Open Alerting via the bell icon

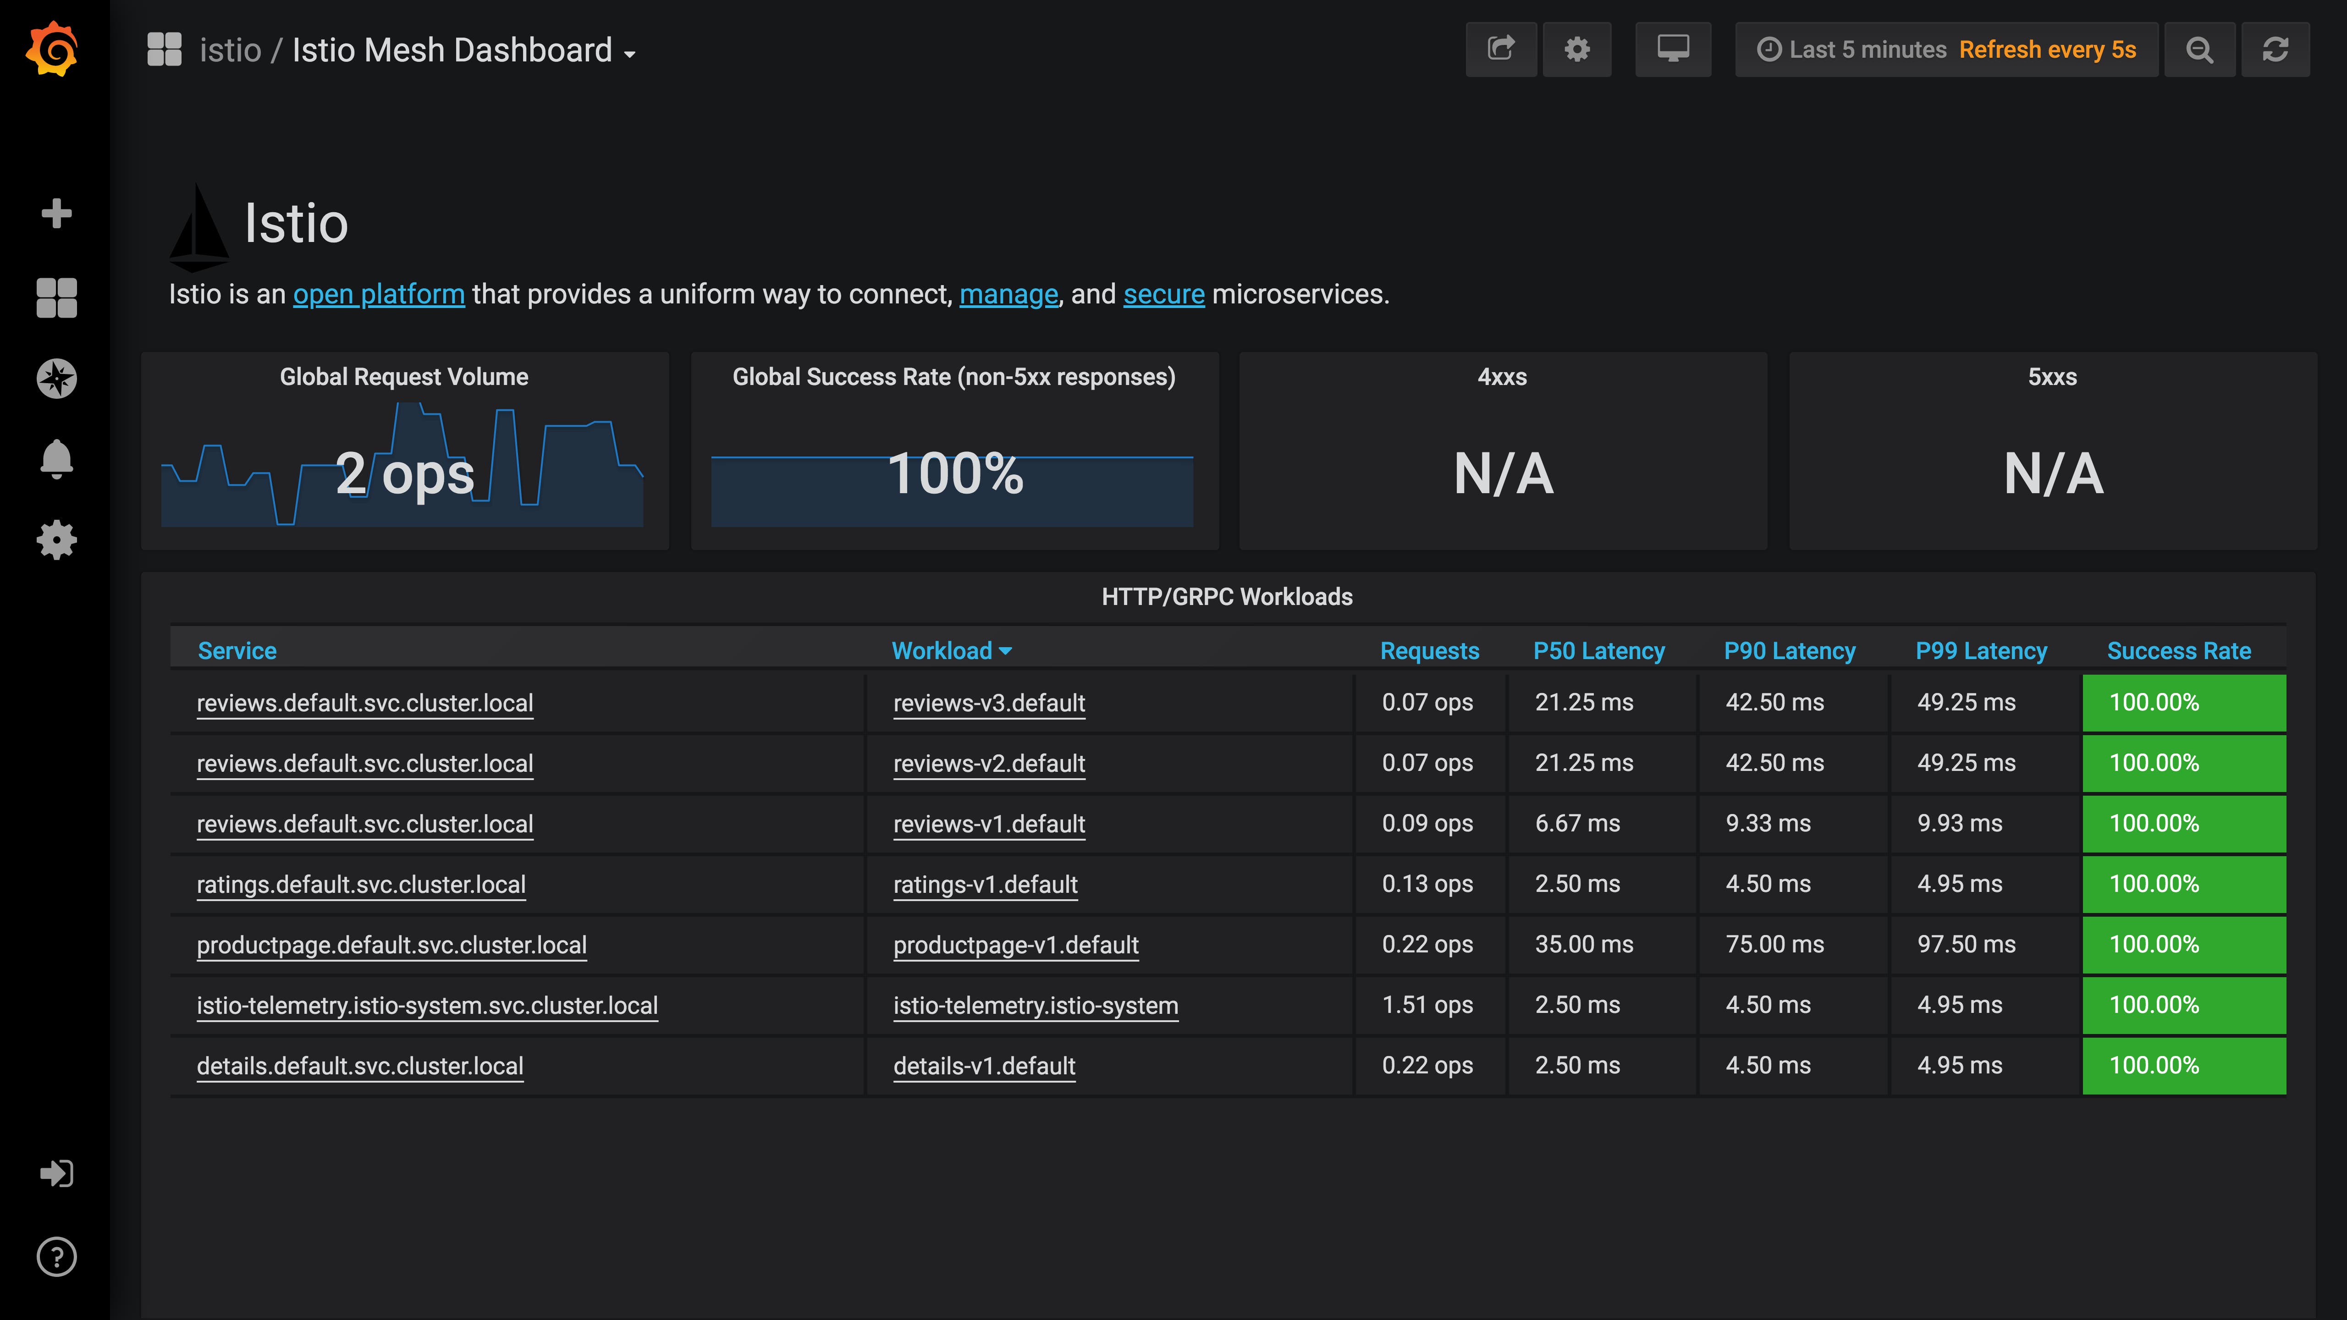57,459
